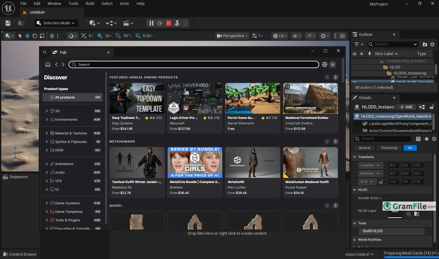Toggle rotation snapping icon in viewport
The image size is (439, 259).
pos(118,36)
